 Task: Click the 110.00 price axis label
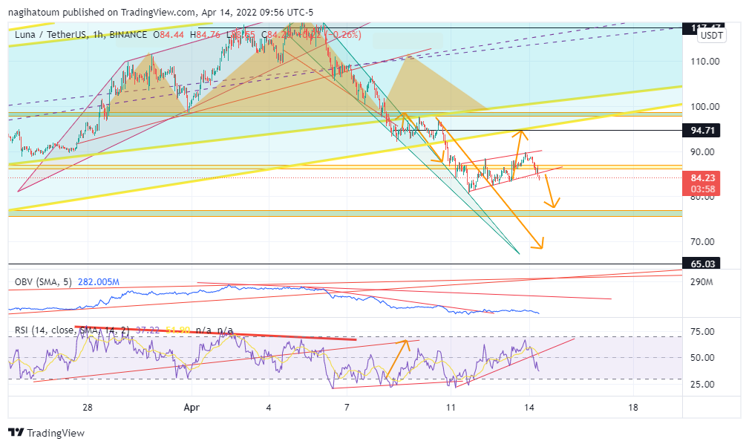(x=705, y=61)
